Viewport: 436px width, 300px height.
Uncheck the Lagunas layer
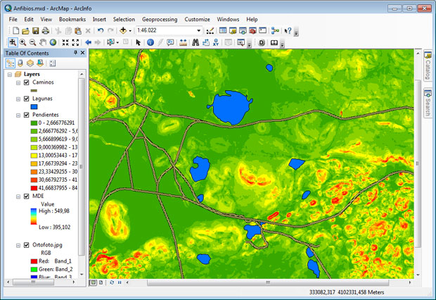click(27, 99)
